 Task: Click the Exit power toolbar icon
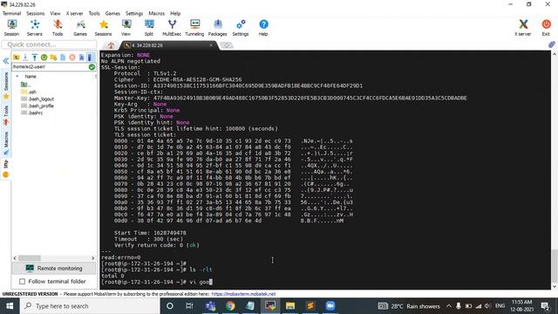pos(546,28)
